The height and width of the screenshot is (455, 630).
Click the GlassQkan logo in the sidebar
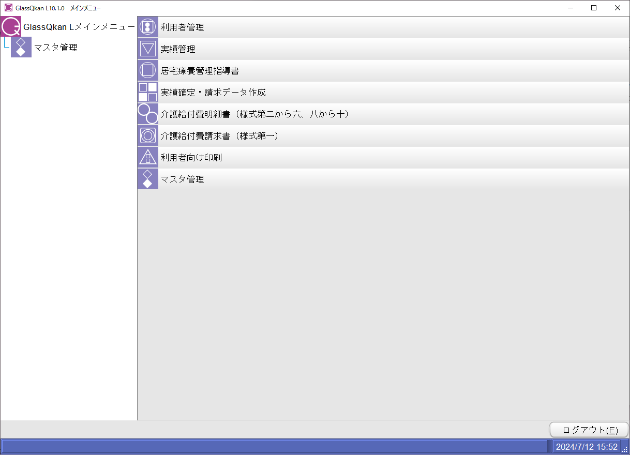click(11, 26)
